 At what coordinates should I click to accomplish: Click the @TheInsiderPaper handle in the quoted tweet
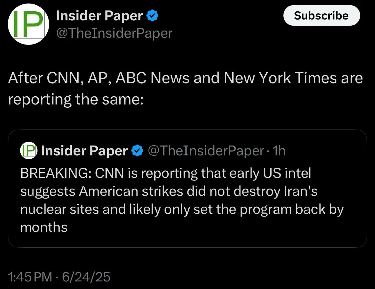(206, 151)
